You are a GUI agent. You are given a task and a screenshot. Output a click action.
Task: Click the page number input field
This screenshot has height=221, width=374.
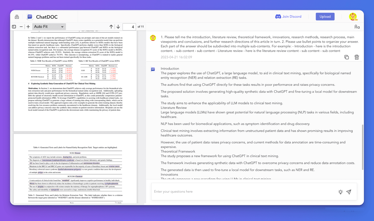tap(129, 27)
